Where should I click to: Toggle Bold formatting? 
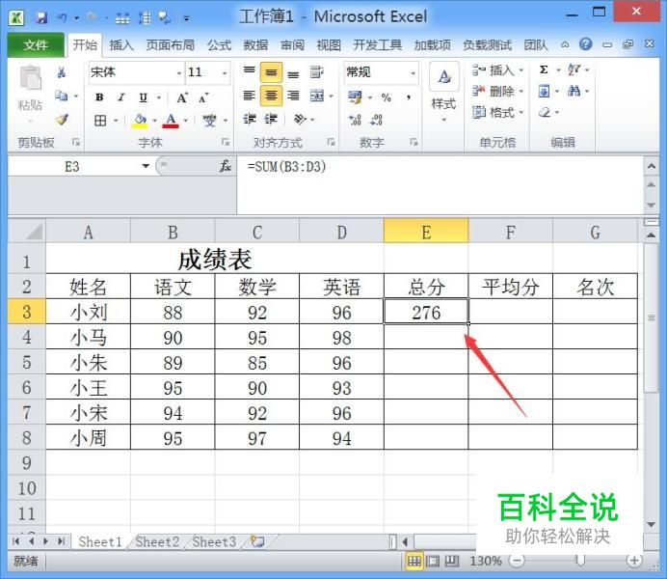(x=99, y=97)
